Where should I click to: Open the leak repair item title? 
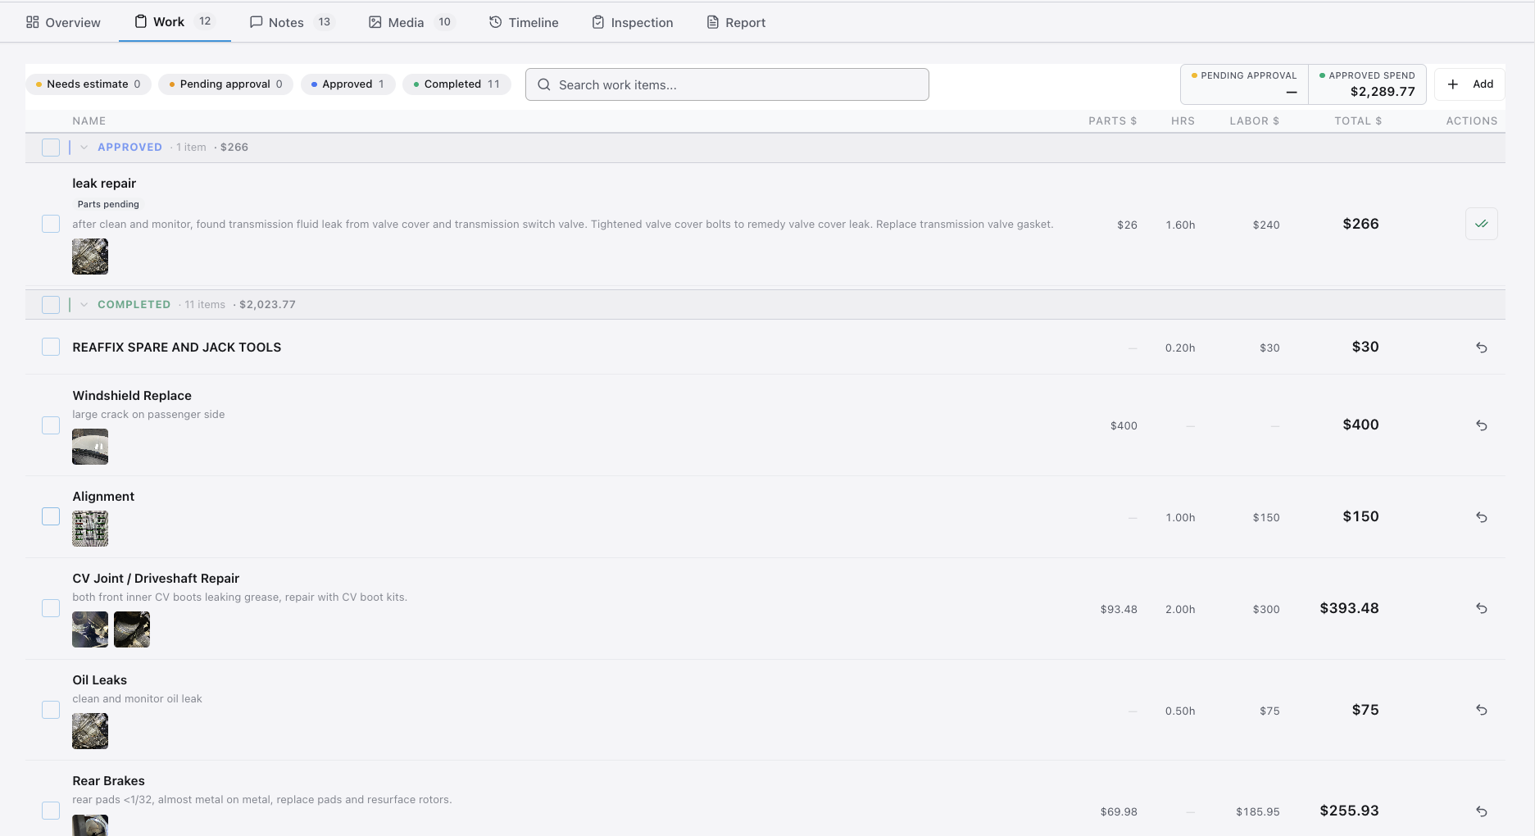click(x=104, y=184)
